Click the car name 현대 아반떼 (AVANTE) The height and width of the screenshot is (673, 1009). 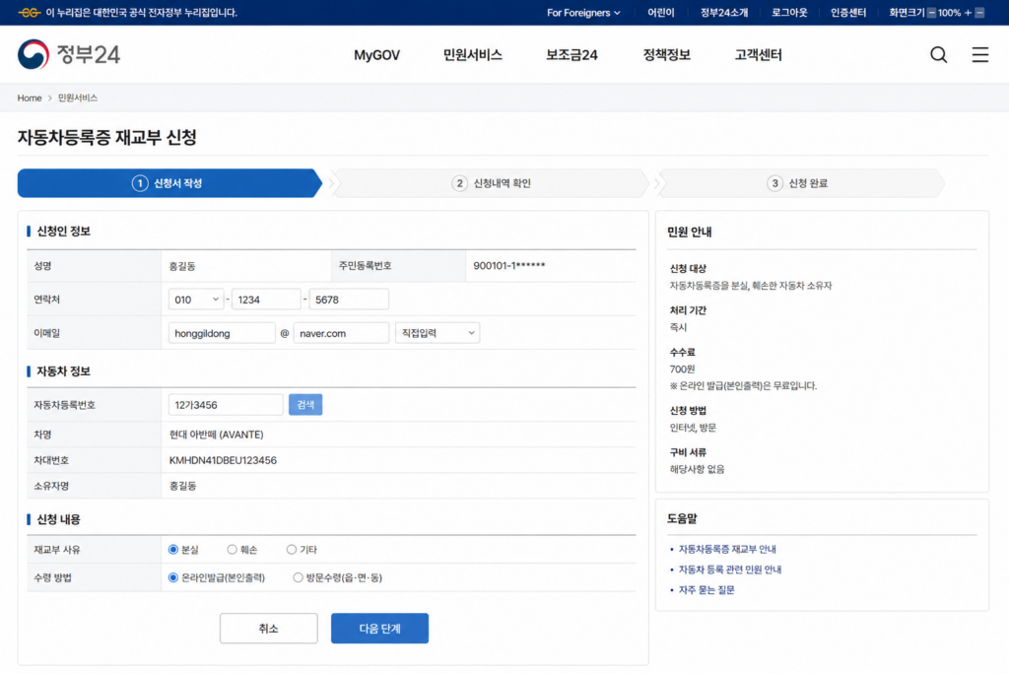click(216, 435)
